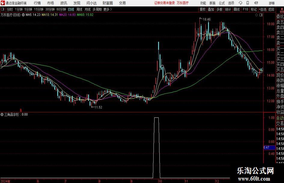Open the 行情 menu

pyautogui.click(x=37, y=3)
